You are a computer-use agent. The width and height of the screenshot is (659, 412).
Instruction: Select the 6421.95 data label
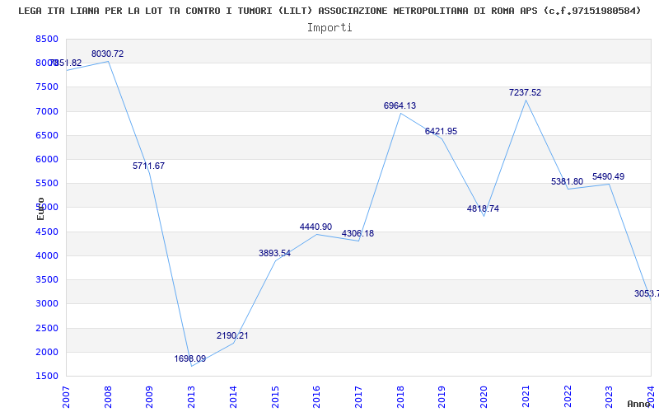point(441,131)
